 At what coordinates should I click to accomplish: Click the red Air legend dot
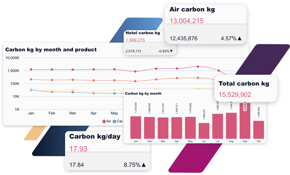pyautogui.click(x=104, y=121)
